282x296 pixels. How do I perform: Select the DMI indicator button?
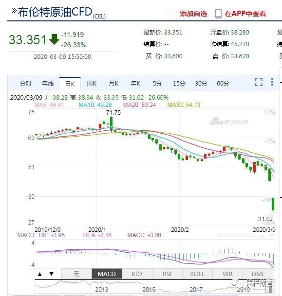pos(258,274)
